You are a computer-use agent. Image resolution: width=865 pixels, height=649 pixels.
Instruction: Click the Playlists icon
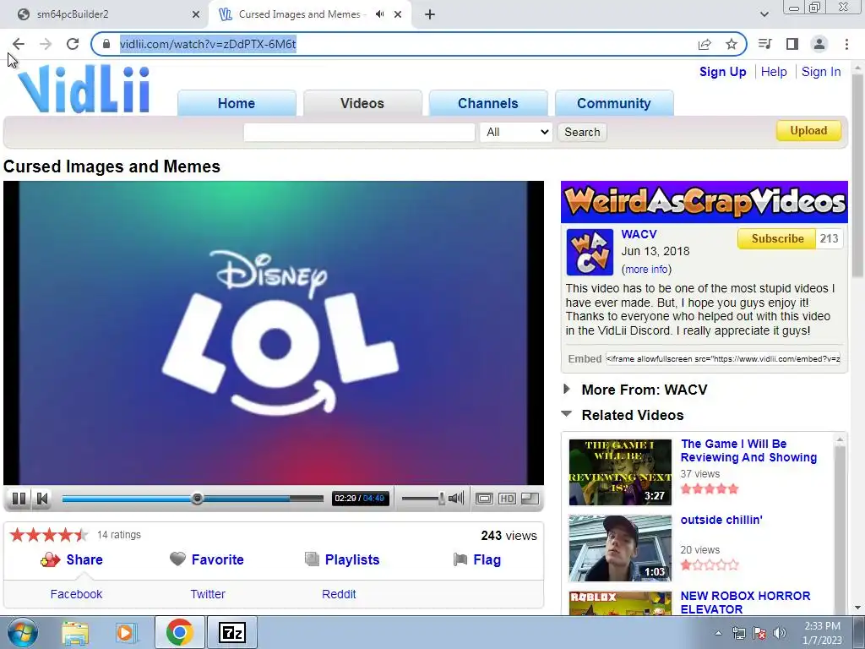pyautogui.click(x=312, y=559)
